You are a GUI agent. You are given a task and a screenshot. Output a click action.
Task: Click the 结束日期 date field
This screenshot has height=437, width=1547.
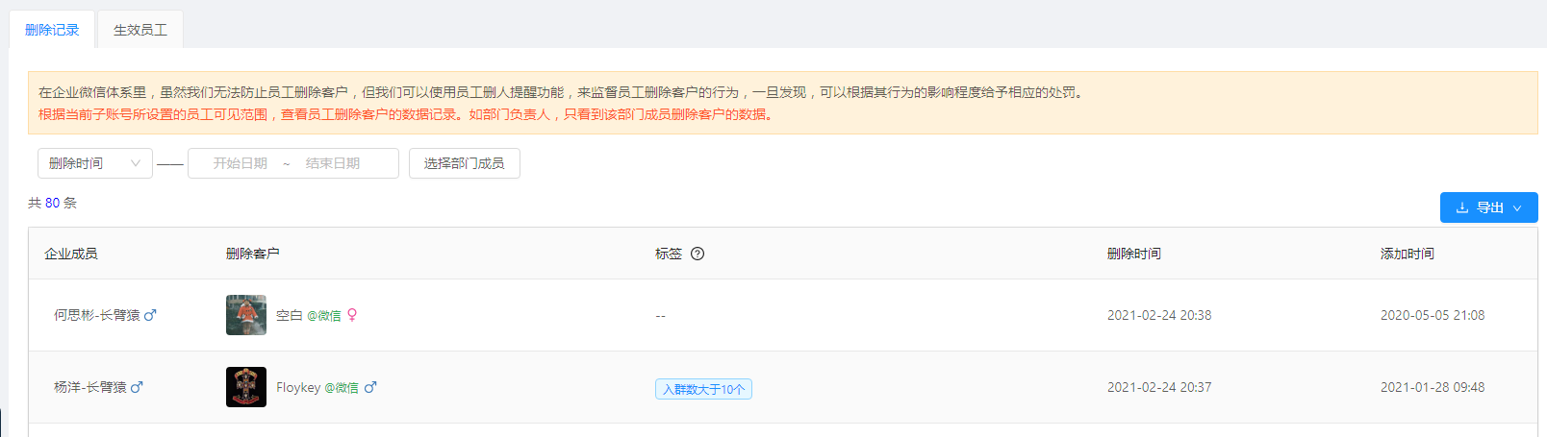tap(333, 163)
